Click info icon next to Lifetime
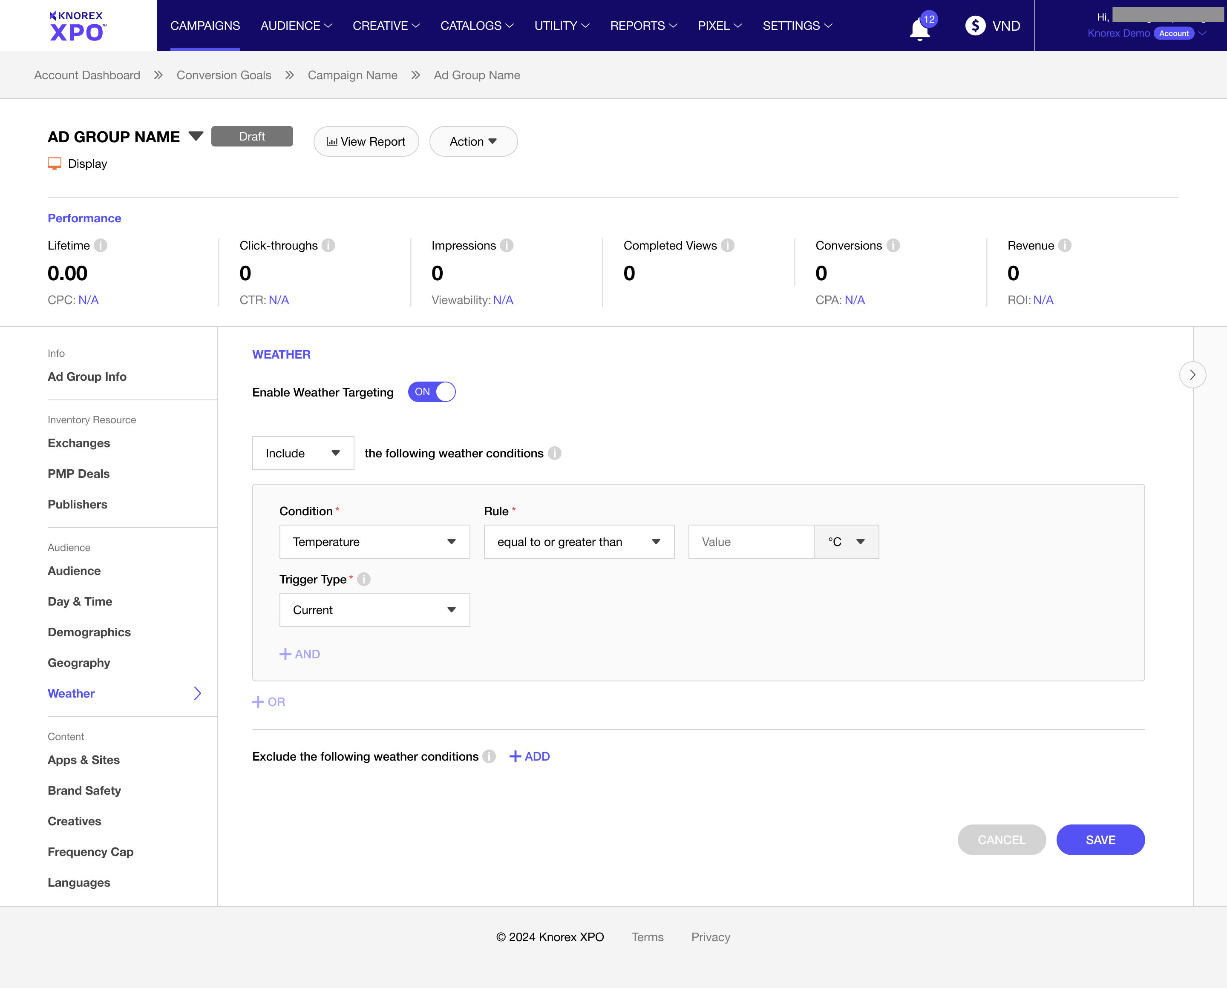Viewport: 1227px width, 988px height. [x=101, y=245]
